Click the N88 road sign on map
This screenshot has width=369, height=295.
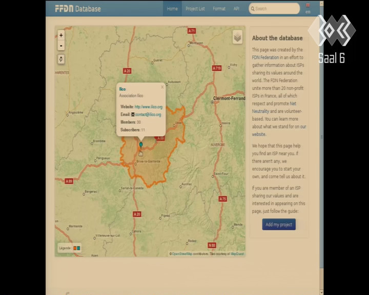point(212,245)
